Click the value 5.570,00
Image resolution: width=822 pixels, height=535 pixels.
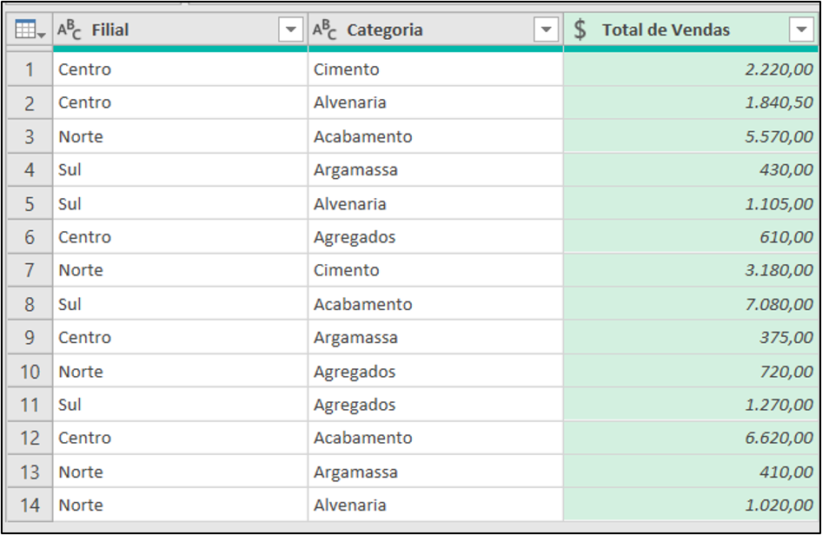(779, 136)
